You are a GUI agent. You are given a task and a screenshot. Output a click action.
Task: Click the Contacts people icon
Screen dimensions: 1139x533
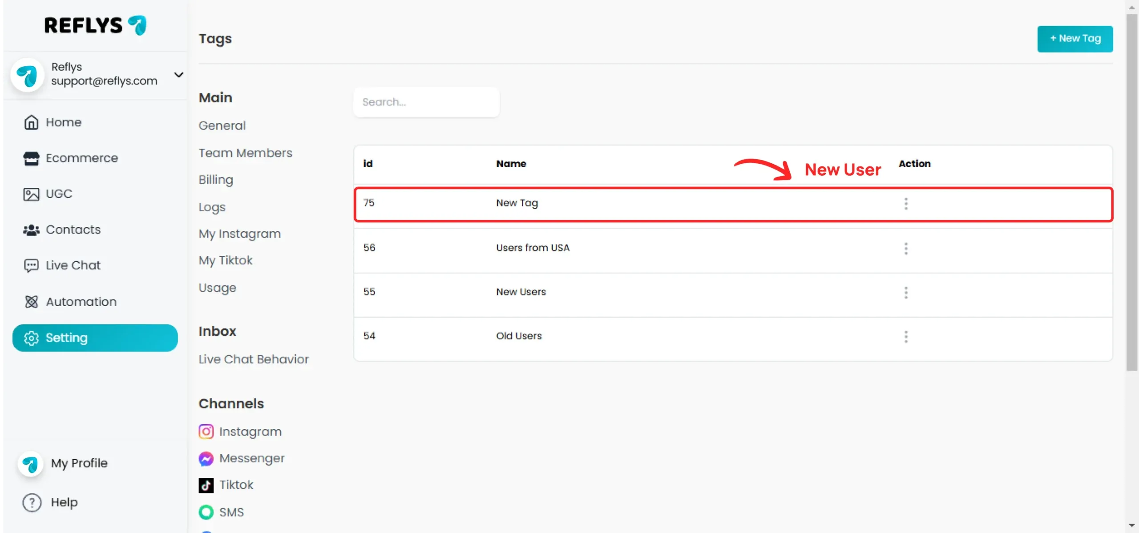click(31, 230)
